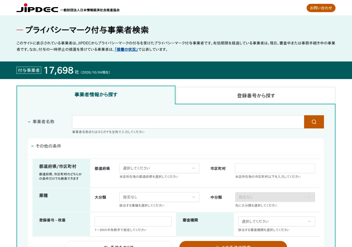Switch to 事業者情報から探す tab
Viewport: 352px width, 247px height.
(x=96, y=95)
